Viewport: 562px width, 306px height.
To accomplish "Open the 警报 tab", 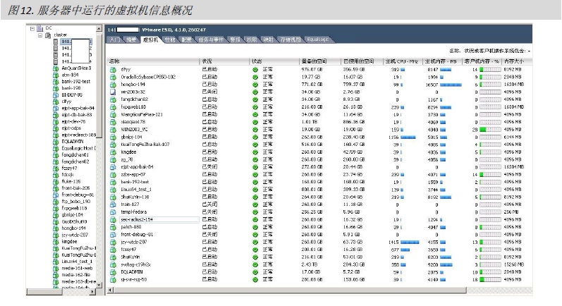I will 235,39.
